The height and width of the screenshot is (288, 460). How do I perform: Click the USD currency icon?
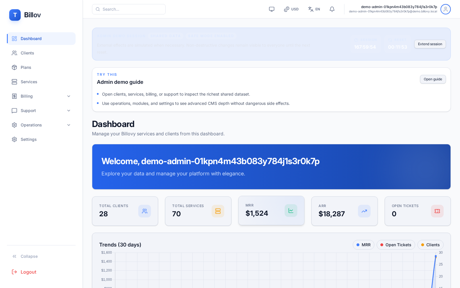point(286,9)
